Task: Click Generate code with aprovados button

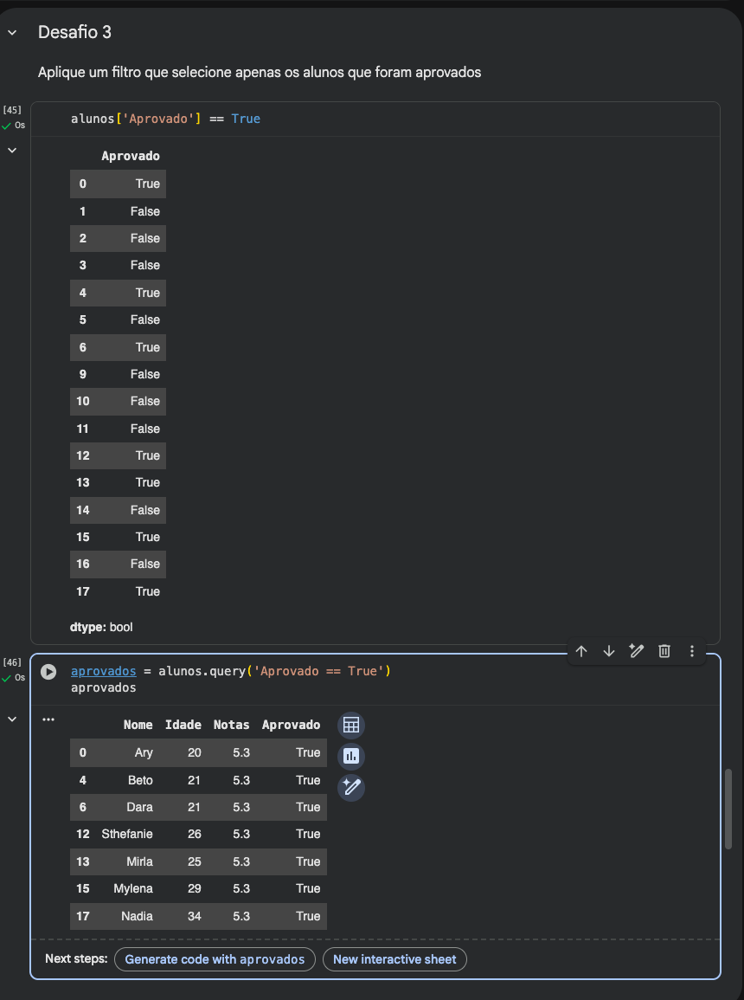Action: point(215,959)
